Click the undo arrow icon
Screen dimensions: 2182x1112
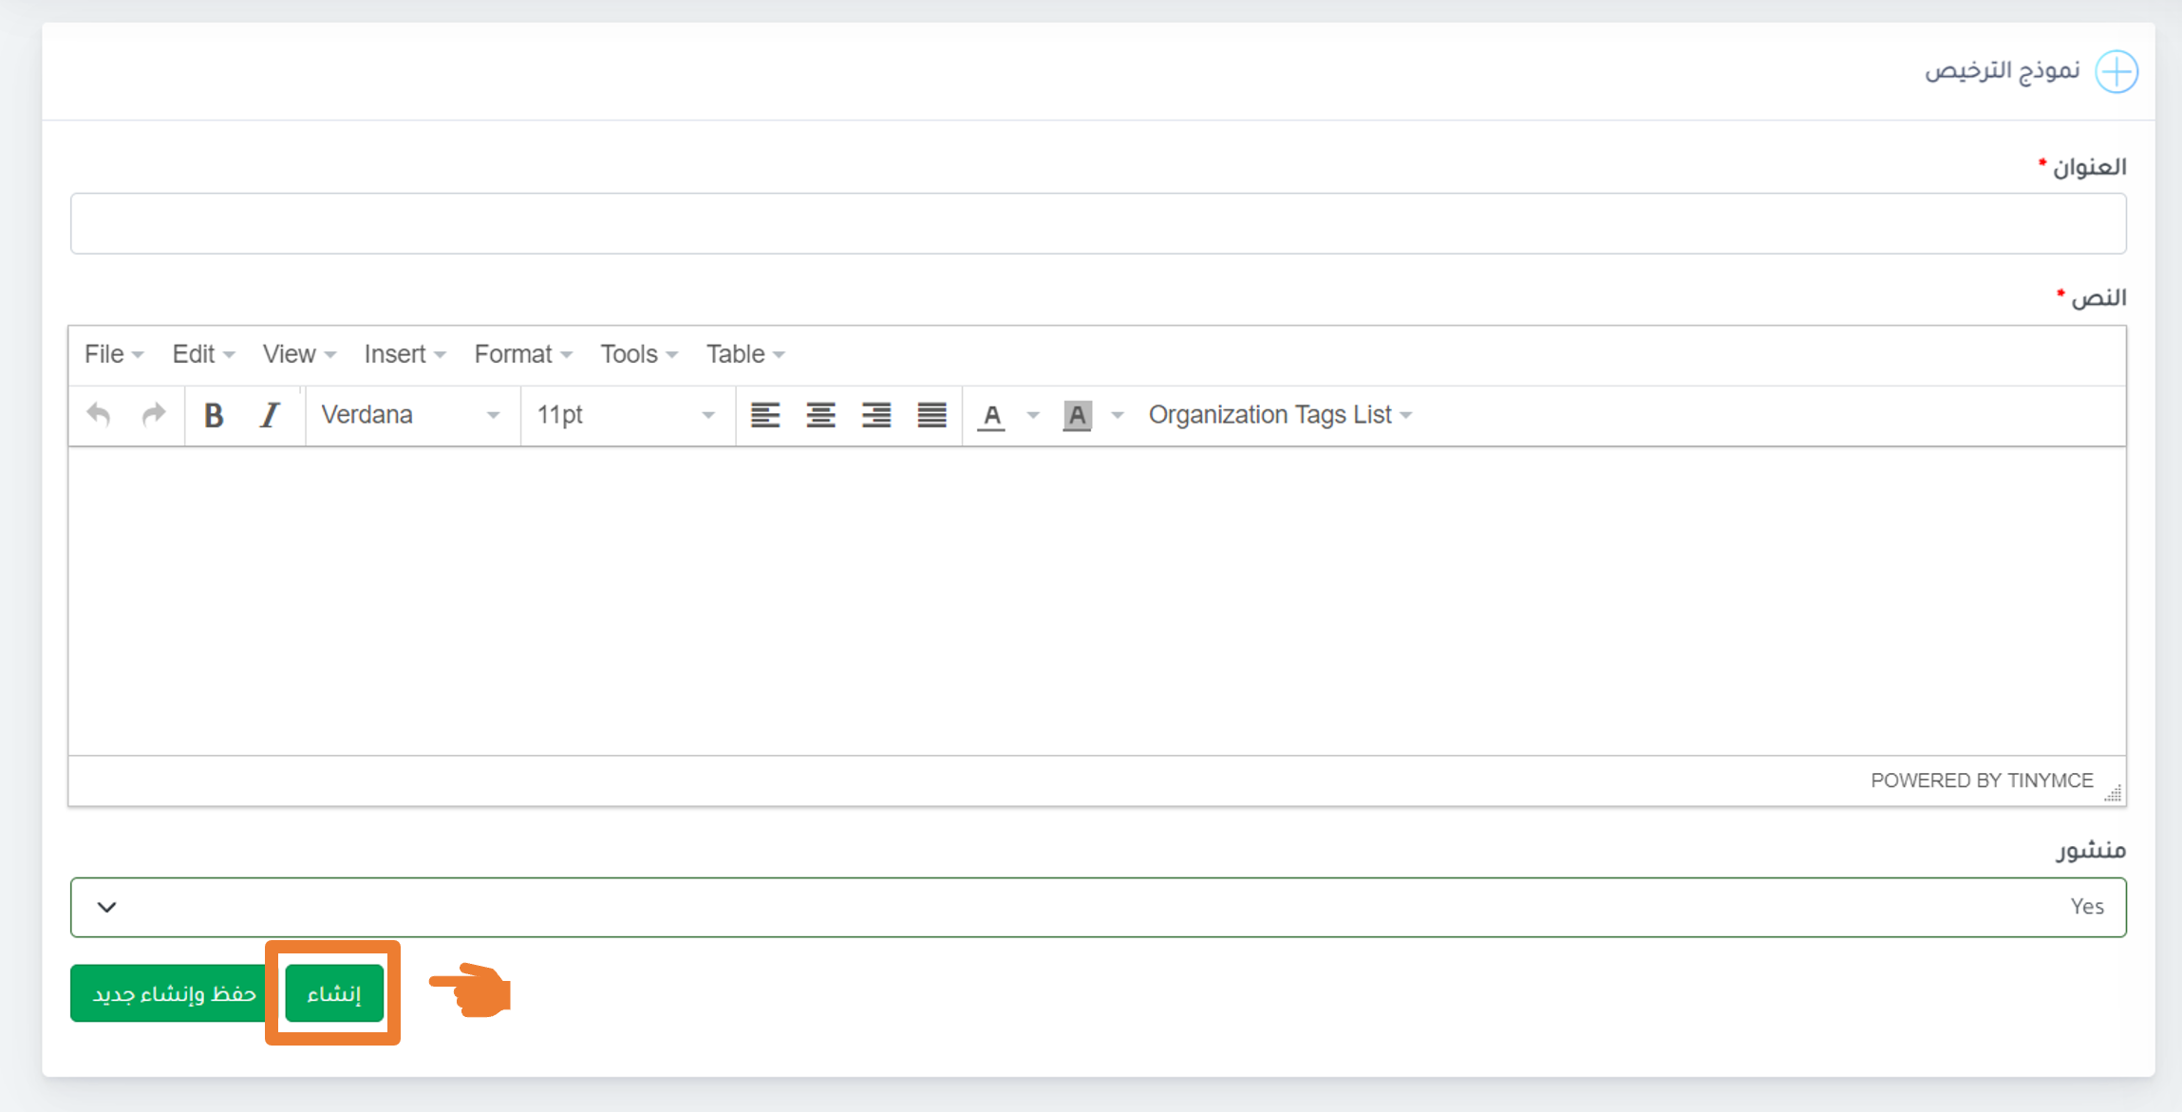[x=99, y=415]
